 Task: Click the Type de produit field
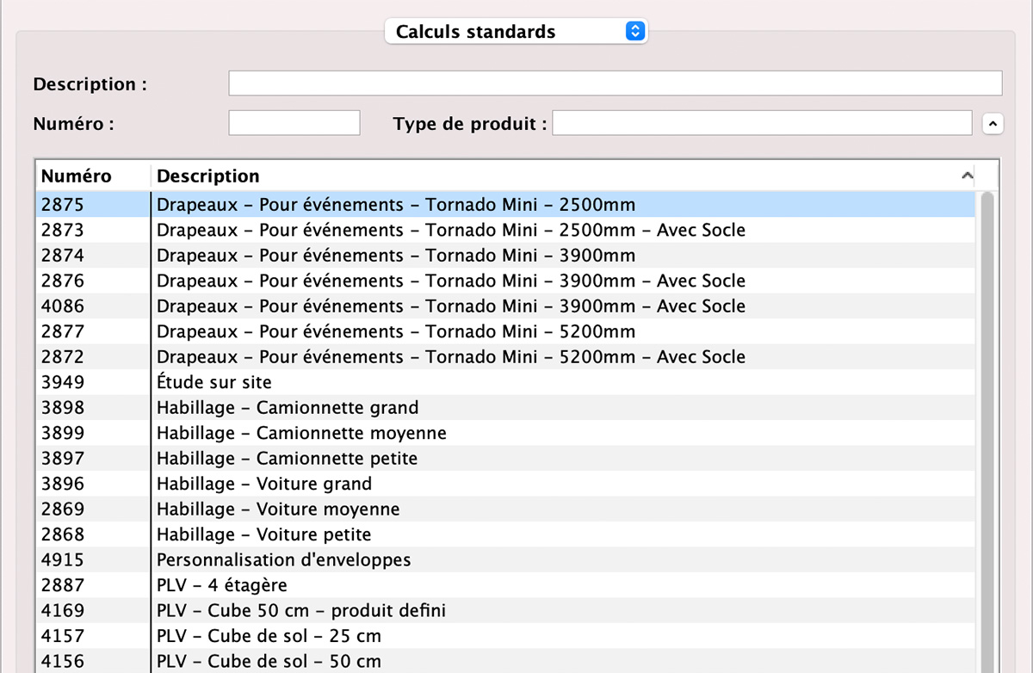click(x=762, y=123)
